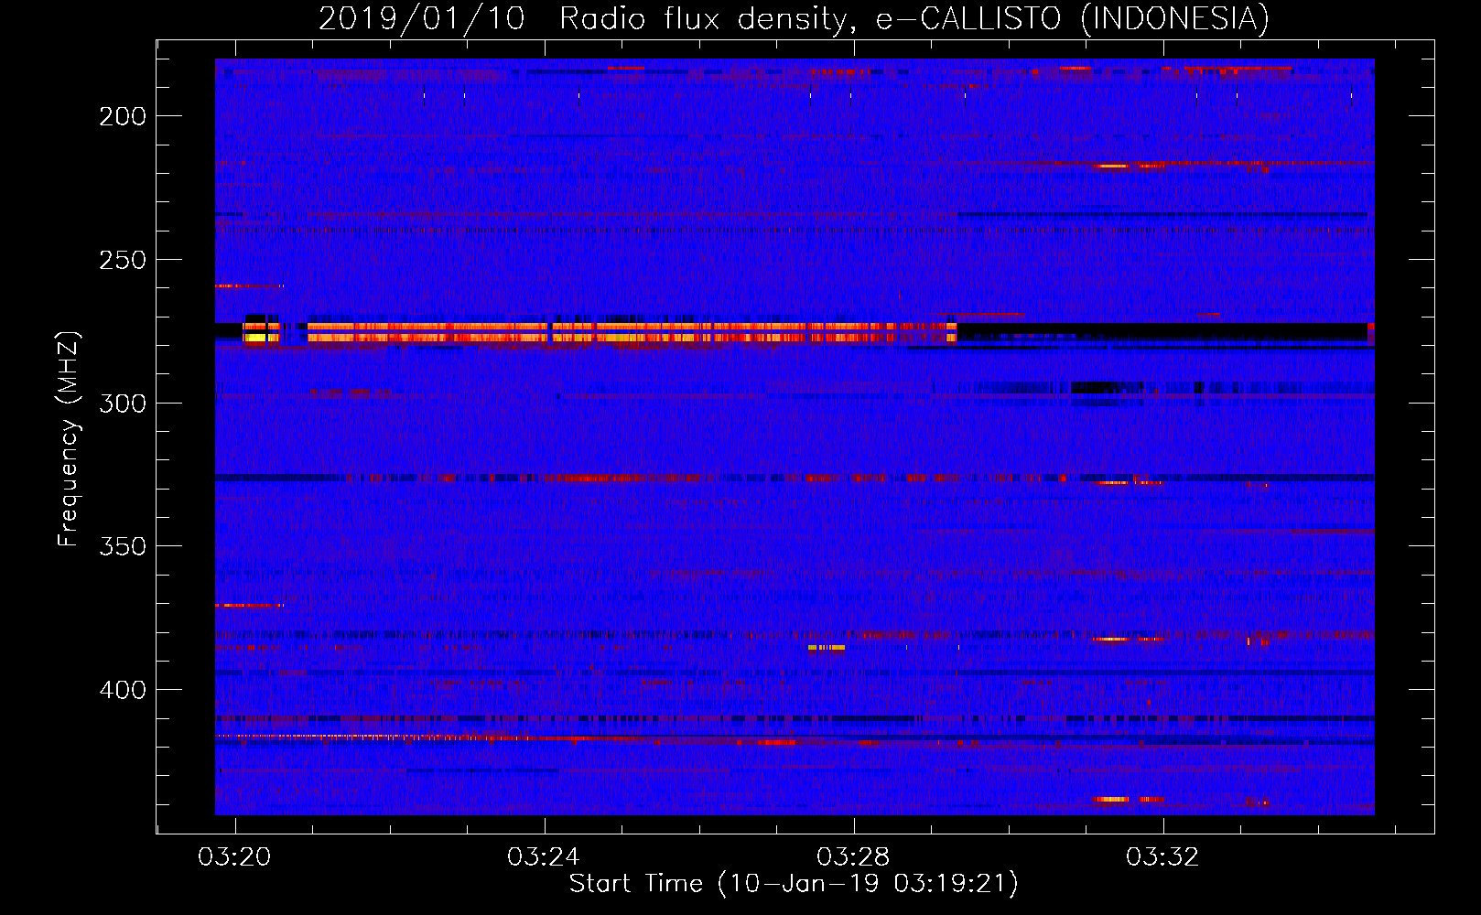Click the 03:32 time tick label
The height and width of the screenshot is (915, 1481).
coord(1162,857)
